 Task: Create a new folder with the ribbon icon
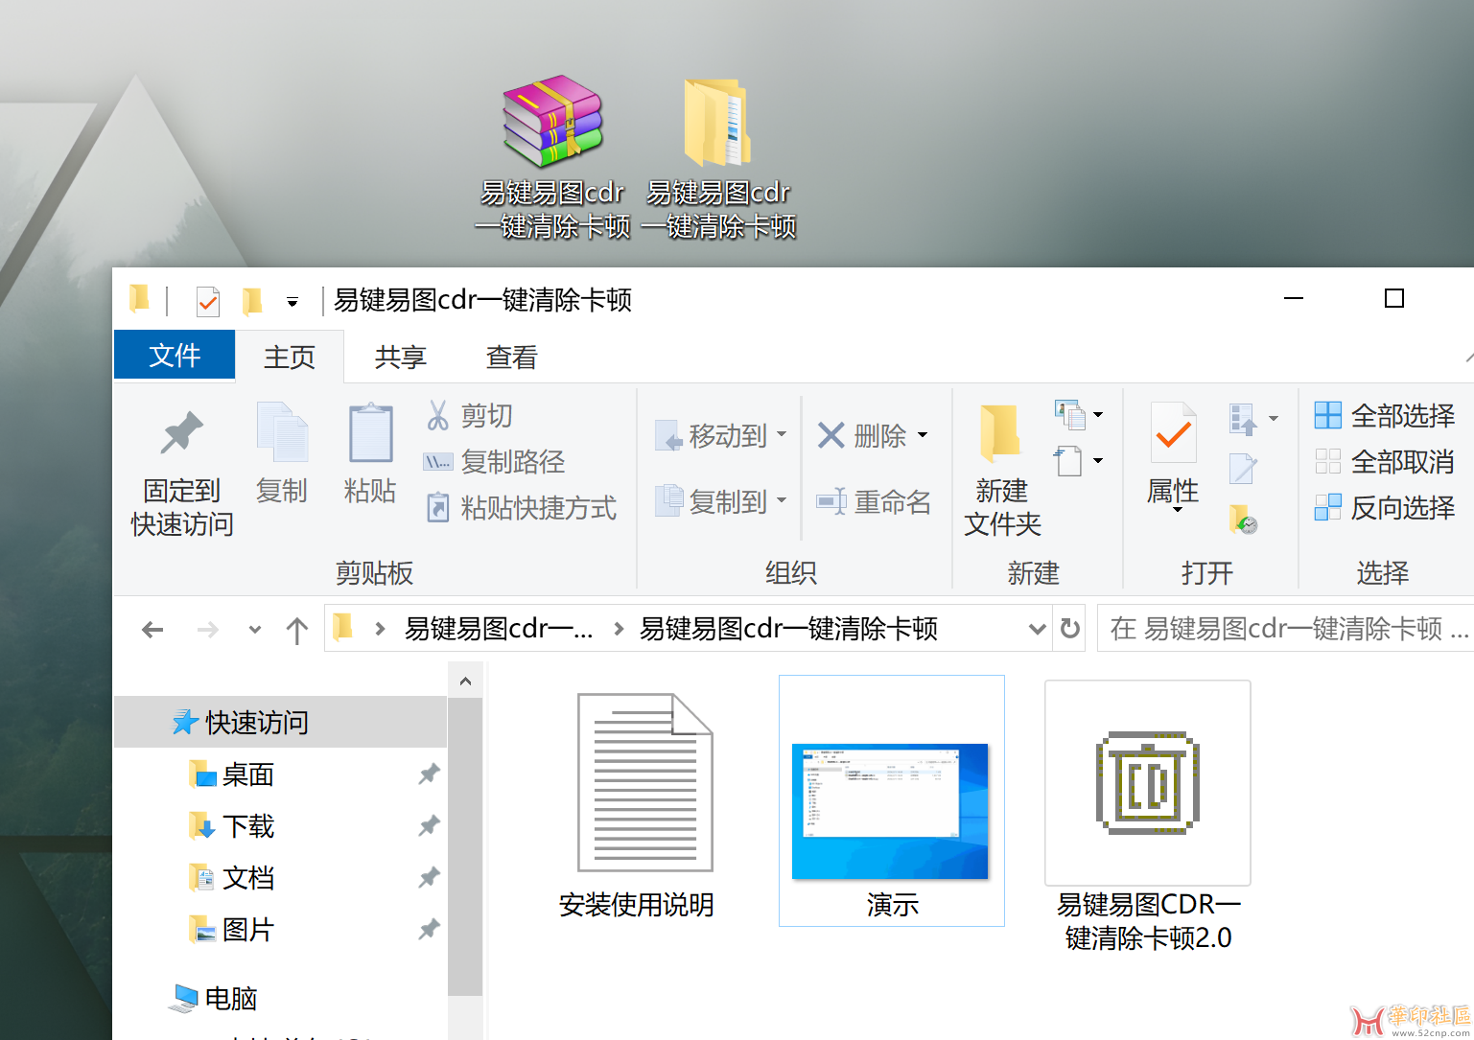tap(1001, 434)
